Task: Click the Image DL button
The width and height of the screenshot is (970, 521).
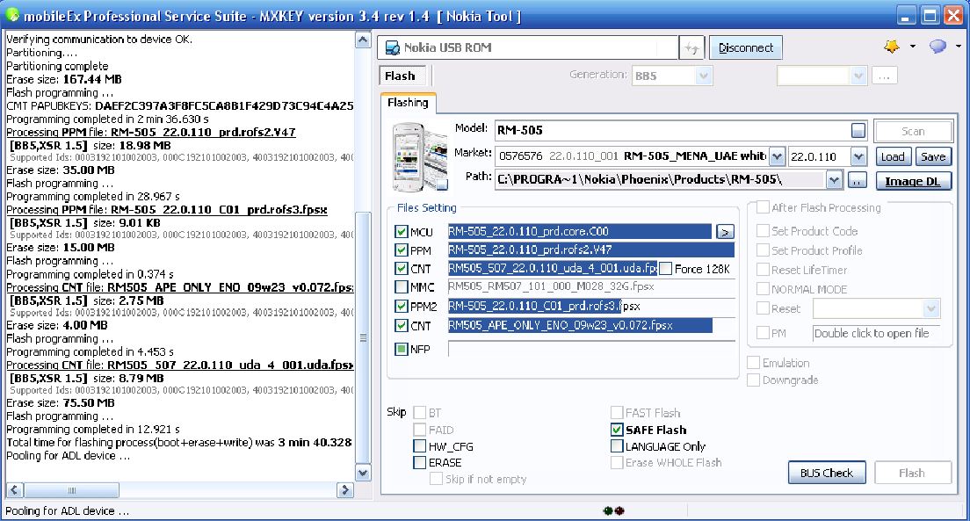Action: point(913,181)
